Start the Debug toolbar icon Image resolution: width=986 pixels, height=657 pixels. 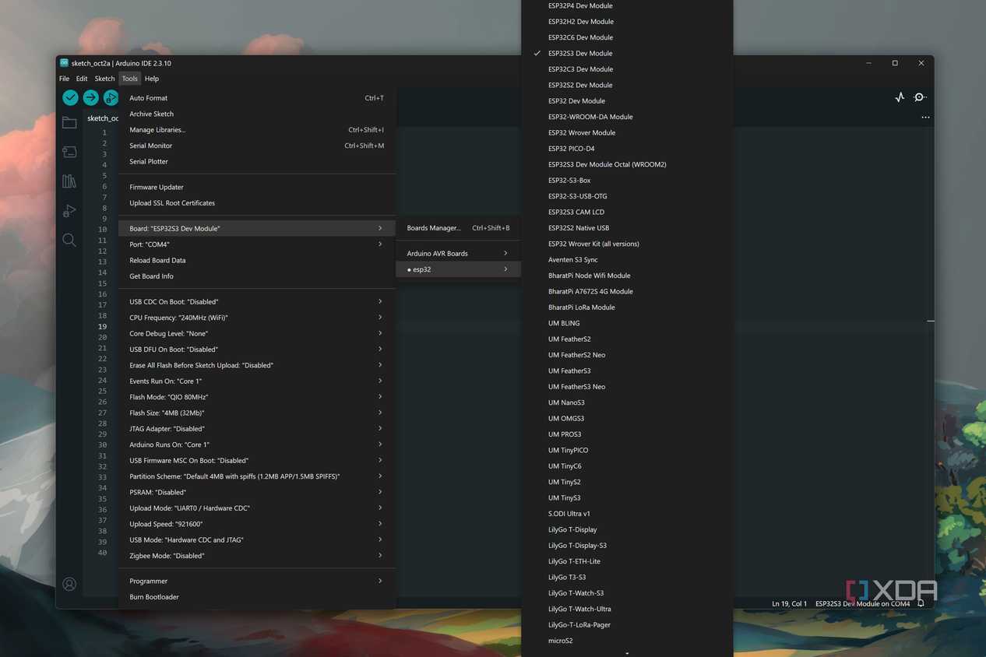111,97
